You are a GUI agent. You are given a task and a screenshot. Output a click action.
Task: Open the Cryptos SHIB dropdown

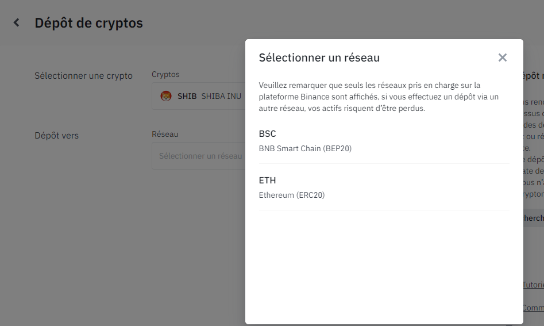[198, 97]
